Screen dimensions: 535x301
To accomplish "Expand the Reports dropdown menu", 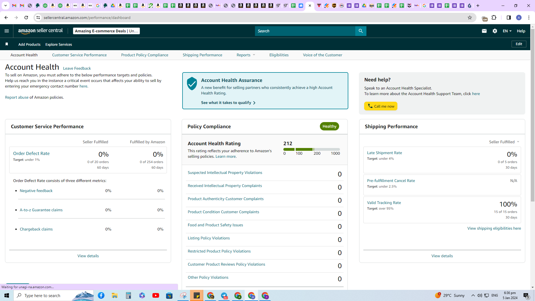I will (x=246, y=55).
